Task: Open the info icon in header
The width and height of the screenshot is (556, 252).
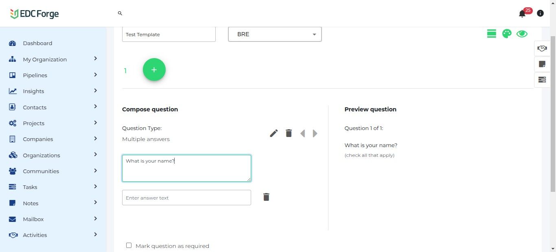Action: coord(540,13)
